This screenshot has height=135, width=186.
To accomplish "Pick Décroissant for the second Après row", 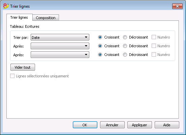I will point(125,55).
